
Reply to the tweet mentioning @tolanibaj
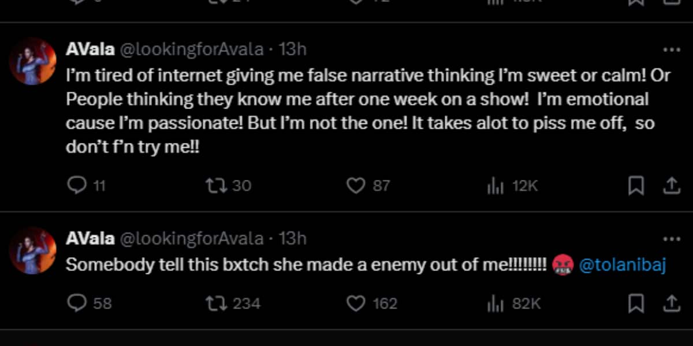tap(77, 303)
